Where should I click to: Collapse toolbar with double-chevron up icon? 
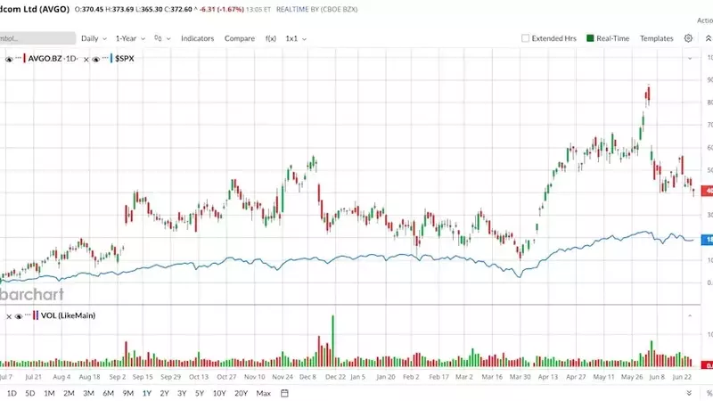[x=709, y=38]
